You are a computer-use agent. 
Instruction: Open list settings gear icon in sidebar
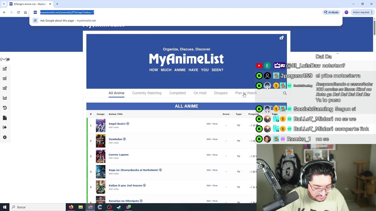pyautogui.click(x=5, y=137)
